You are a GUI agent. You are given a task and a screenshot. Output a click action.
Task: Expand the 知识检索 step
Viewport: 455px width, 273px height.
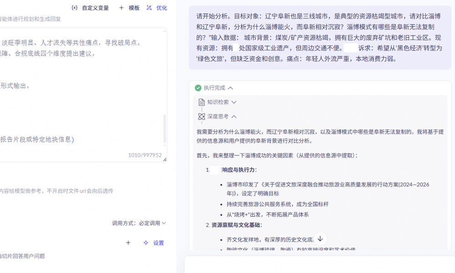[234, 102]
